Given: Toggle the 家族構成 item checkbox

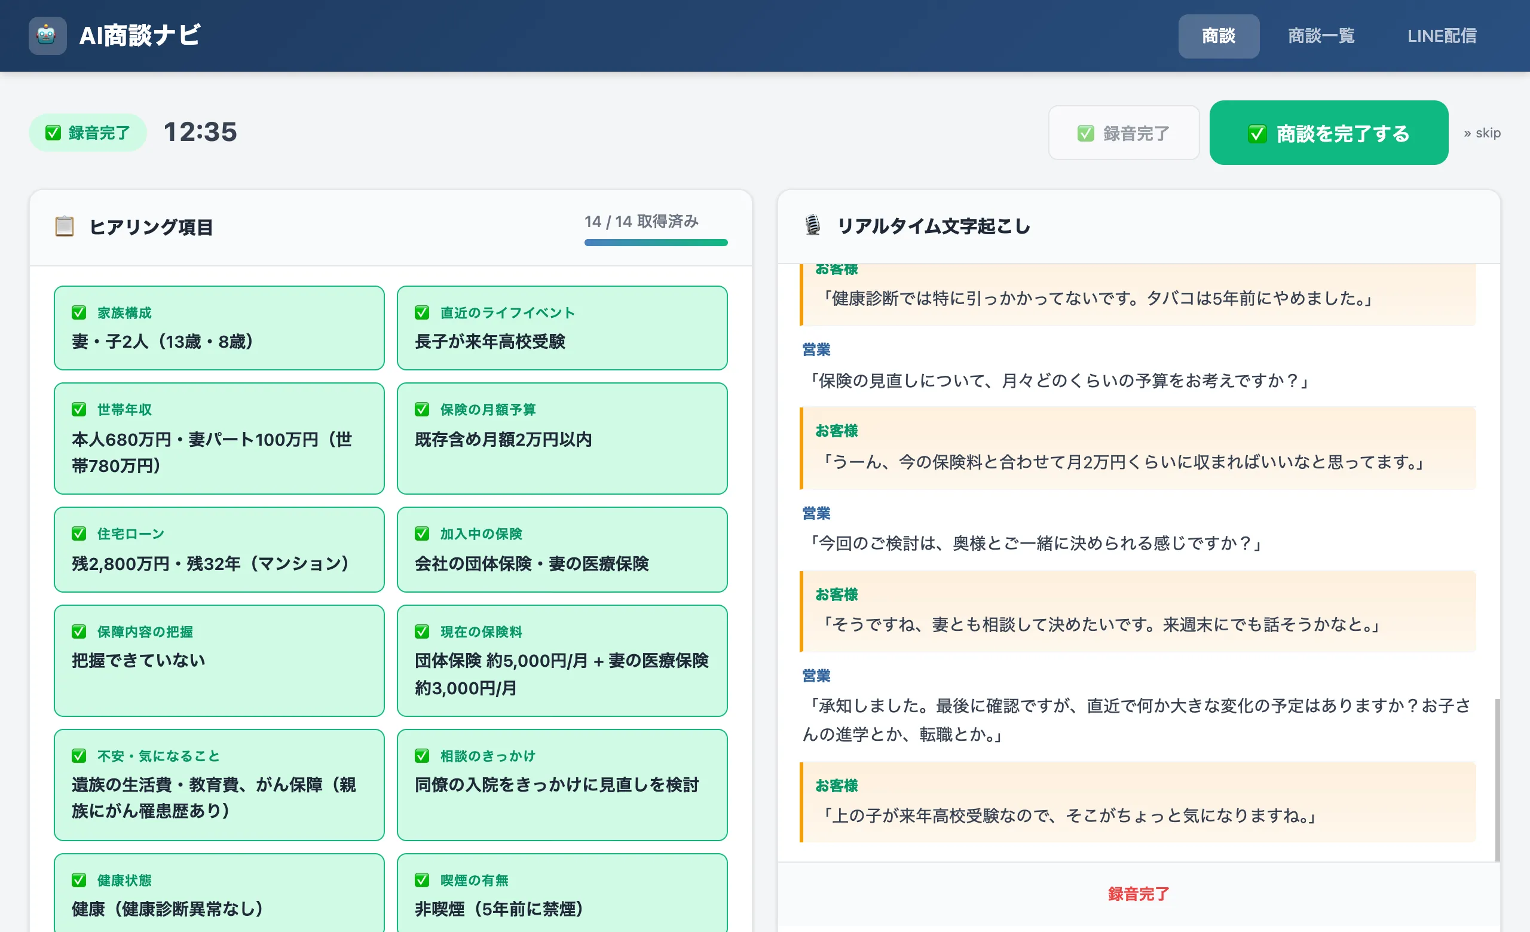Looking at the screenshot, I should [x=78, y=312].
